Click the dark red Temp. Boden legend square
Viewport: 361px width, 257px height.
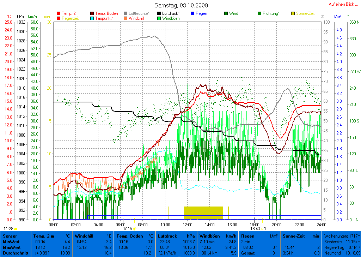coord(92,13)
